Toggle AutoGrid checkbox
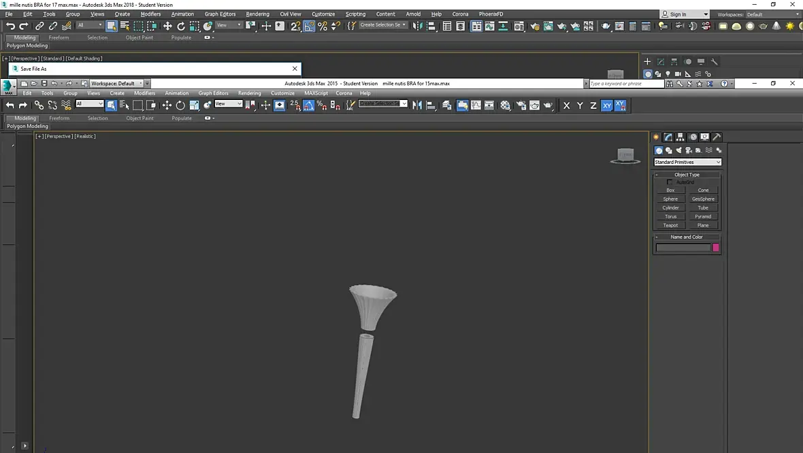Image resolution: width=803 pixels, height=453 pixels. [x=670, y=182]
